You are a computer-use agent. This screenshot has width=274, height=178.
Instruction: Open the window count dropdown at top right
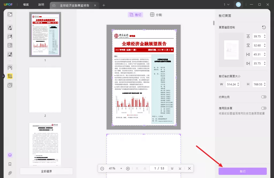pos(227,5)
